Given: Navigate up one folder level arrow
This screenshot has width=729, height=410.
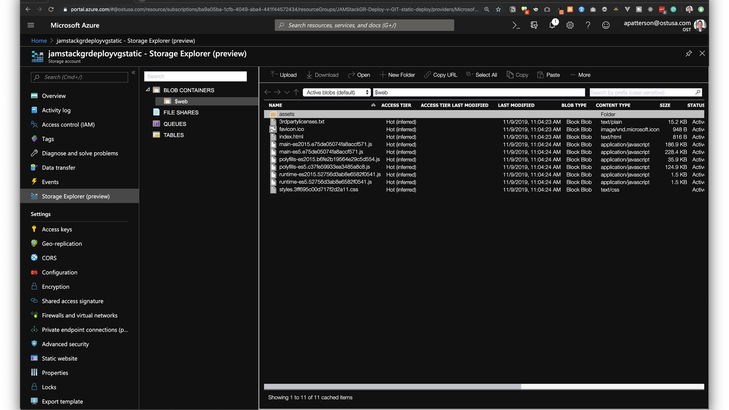Looking at the screenshot, I should (296, 92).
